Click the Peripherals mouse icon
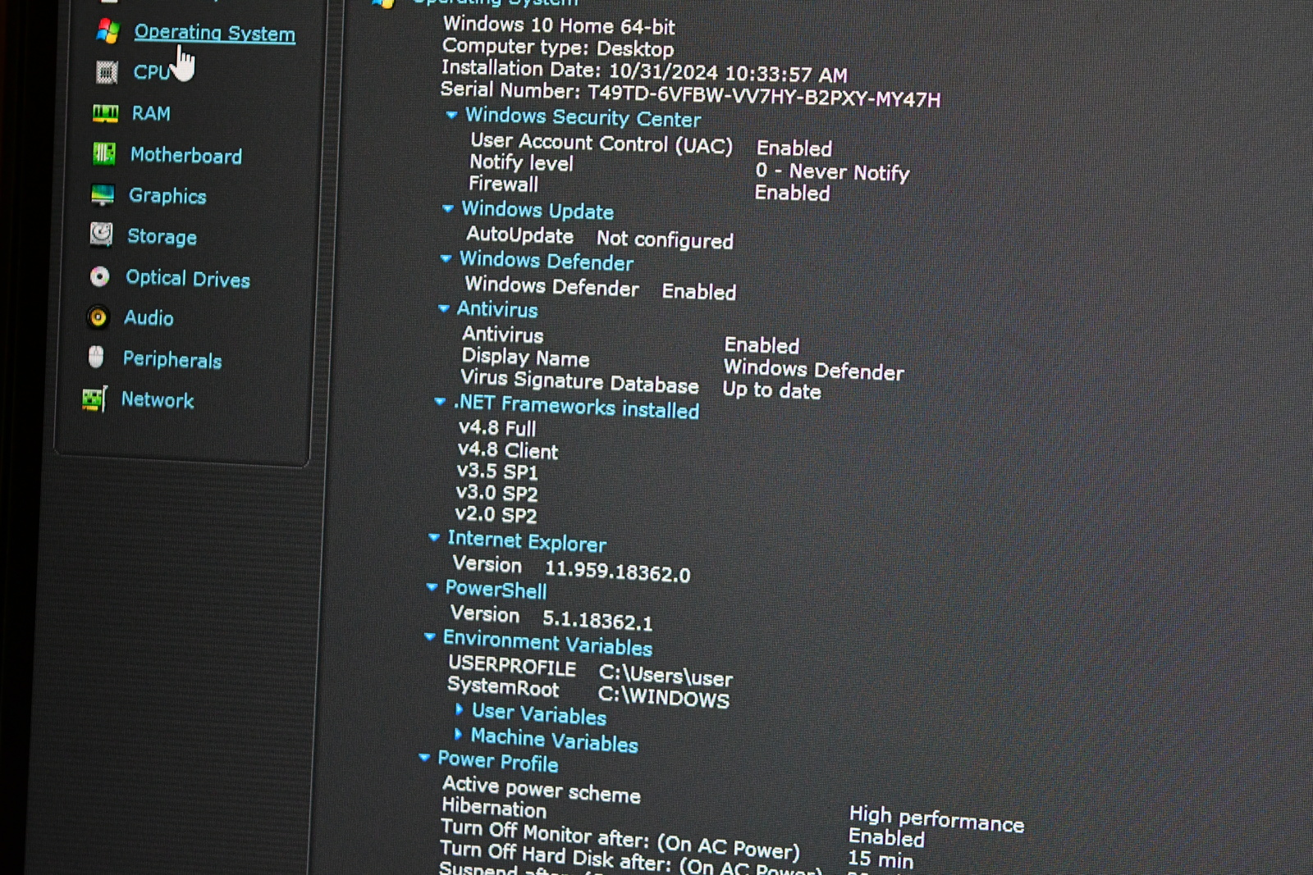The height and width of the screenshot is (875, 1313). pos(96,357)
